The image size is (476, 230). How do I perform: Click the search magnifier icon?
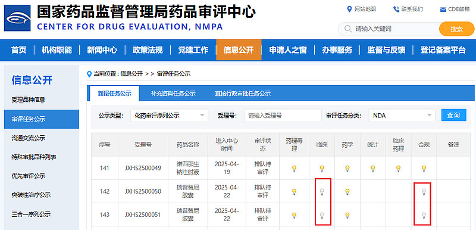[348, 29]
